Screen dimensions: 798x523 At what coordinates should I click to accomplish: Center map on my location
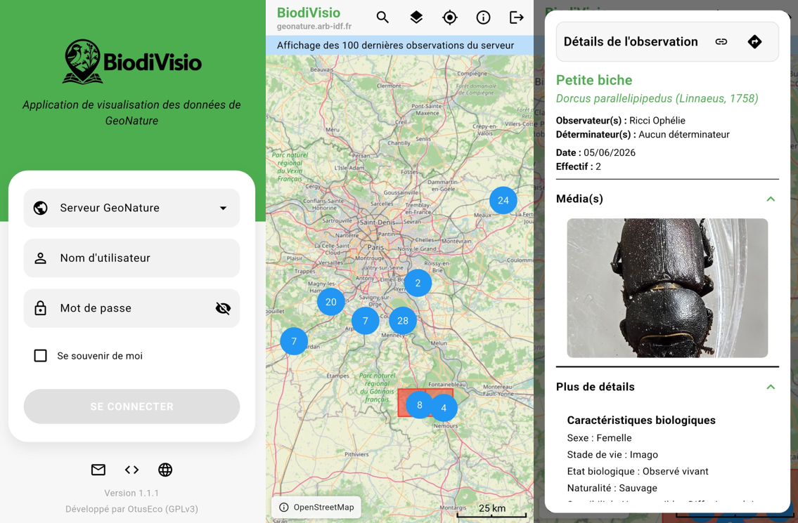point(450,18)
